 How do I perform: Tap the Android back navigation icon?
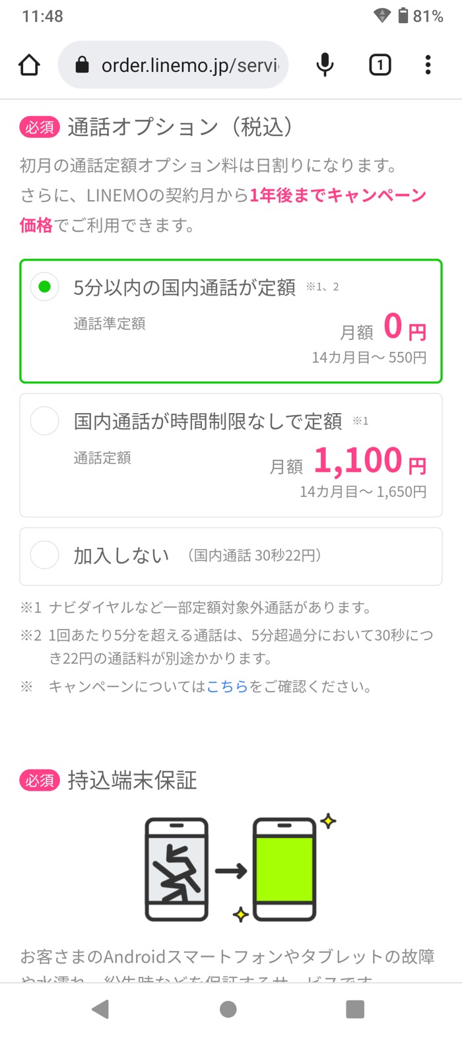pyautogui.click(x=100, y=1008)
